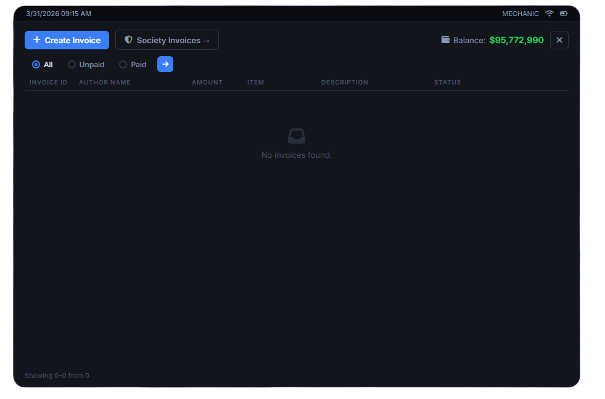Select the All filter radio button
605x399 pixels.
click(x=36, y=64)
